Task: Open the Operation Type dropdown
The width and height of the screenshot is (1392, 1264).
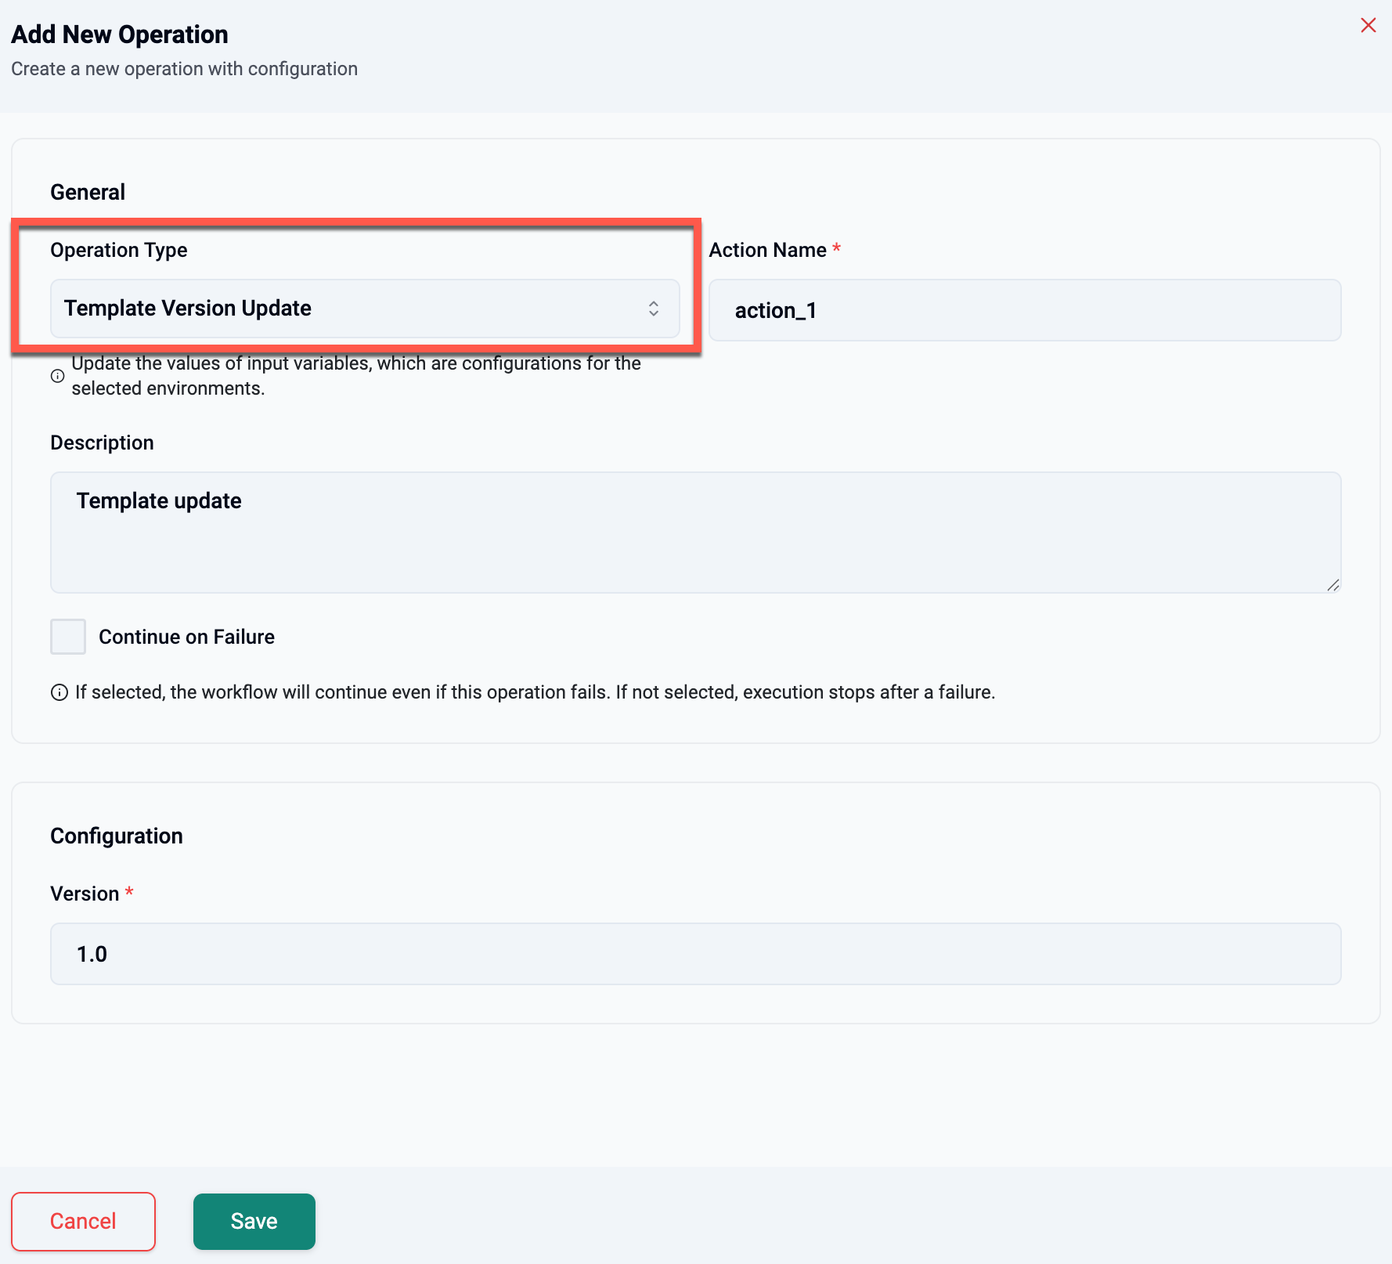Action: pos(364,309)
